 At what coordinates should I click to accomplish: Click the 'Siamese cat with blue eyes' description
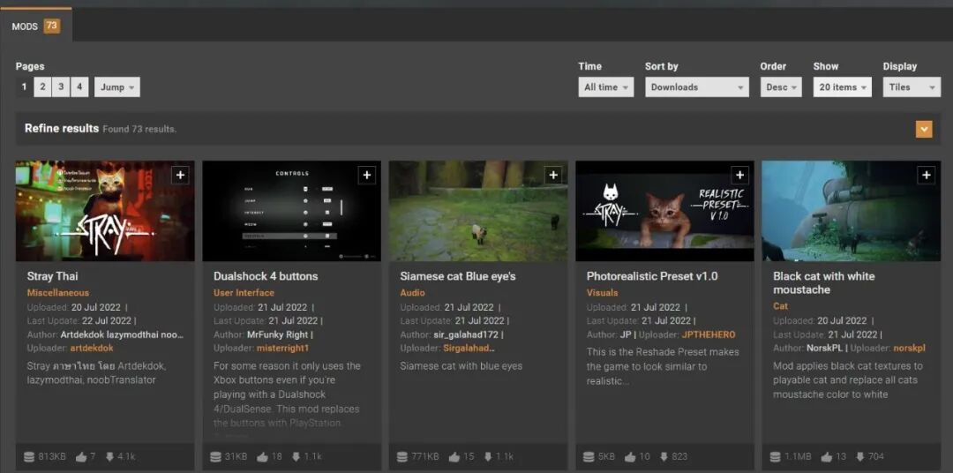coord(461,366)
